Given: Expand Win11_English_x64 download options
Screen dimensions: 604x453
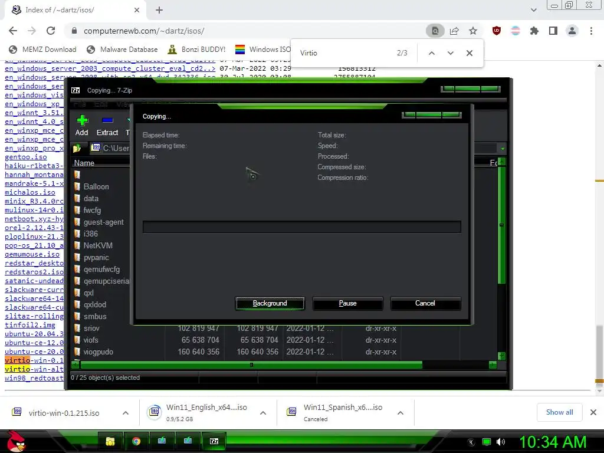Looking at the screenshot, I should click(x=263, y=413).
